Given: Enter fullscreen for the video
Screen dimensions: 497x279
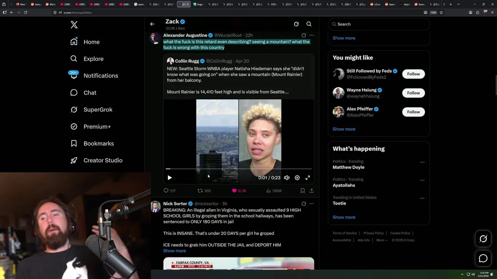Looking at the screenshot, I should point(308,177).
